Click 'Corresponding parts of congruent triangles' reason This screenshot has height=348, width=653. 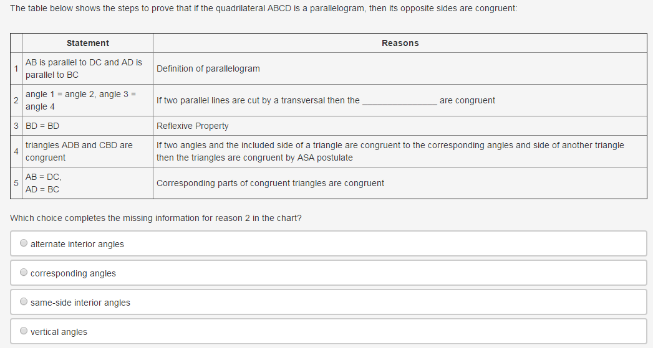pyautogui.click(x=270, y=184)
